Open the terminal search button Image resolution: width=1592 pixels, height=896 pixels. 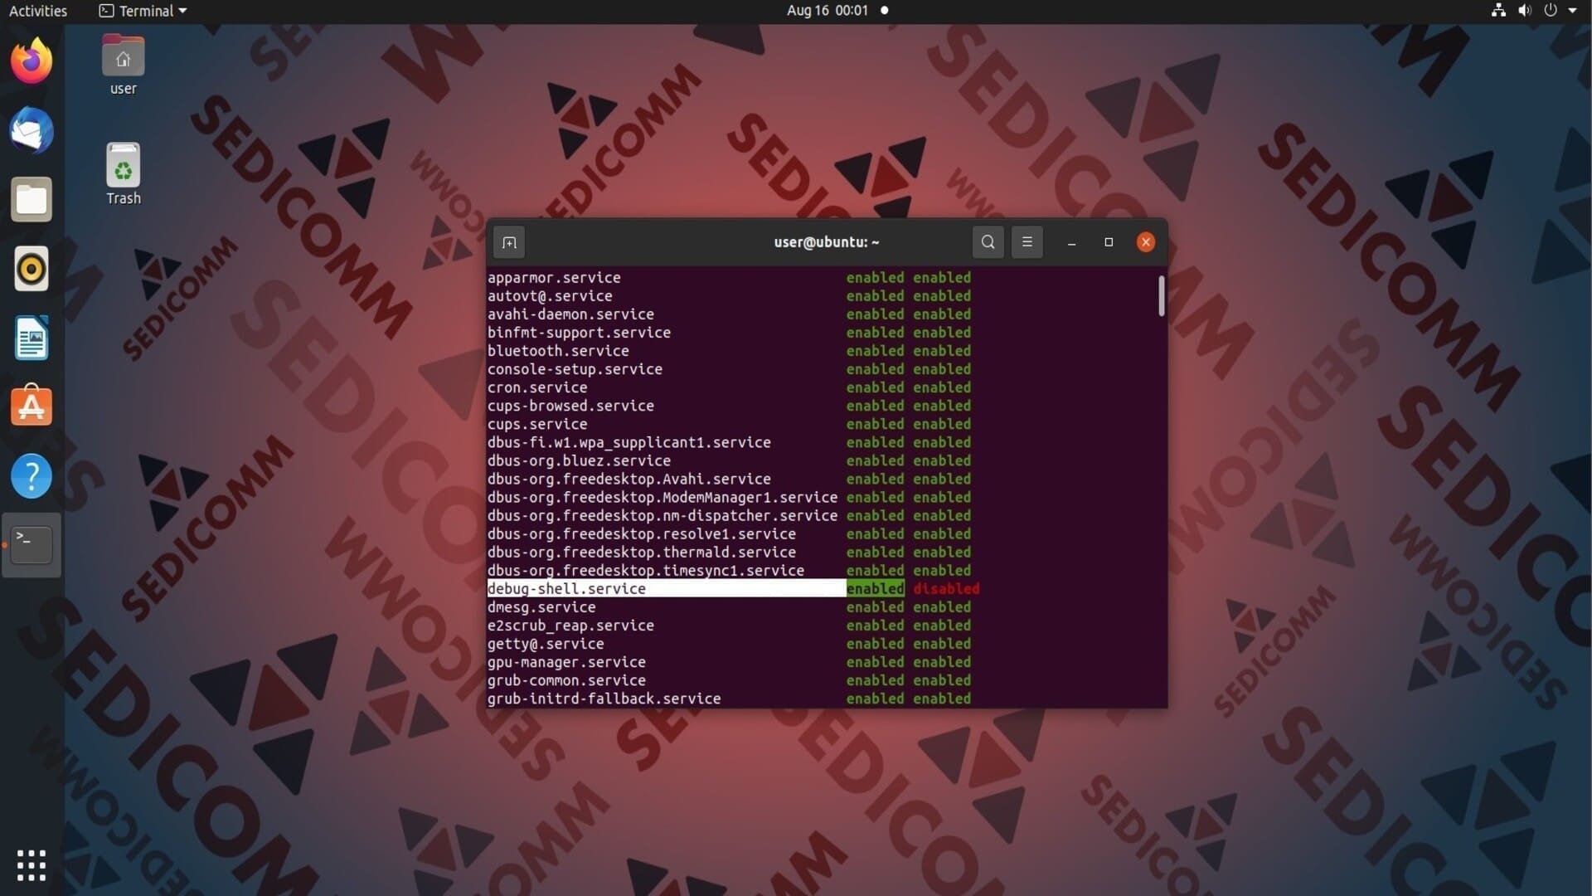pyautogui.click(x=988, y=242)
